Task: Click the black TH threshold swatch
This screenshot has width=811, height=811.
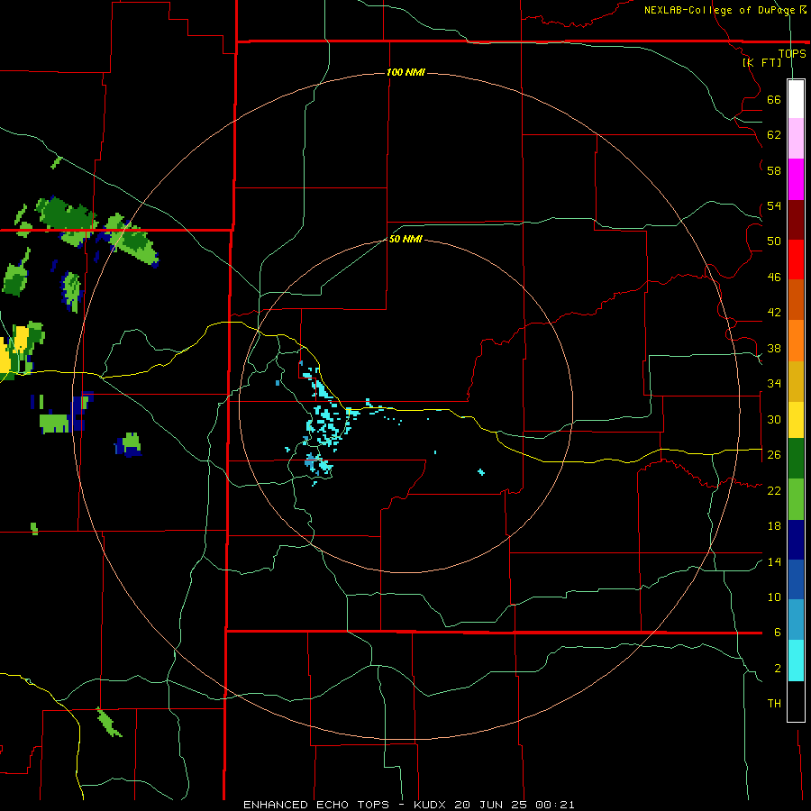Action: 796,701
